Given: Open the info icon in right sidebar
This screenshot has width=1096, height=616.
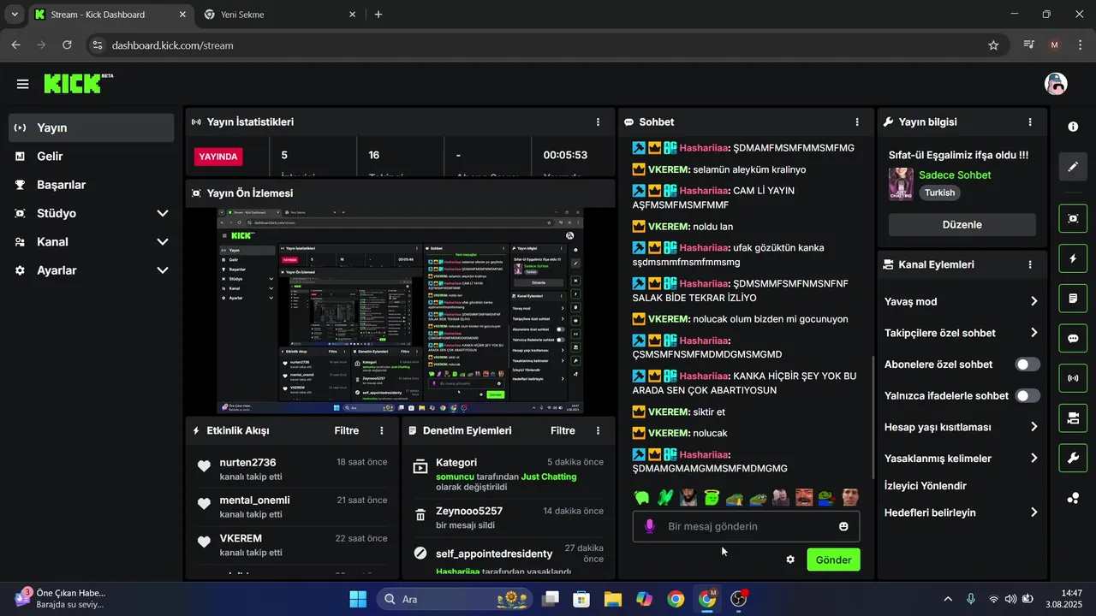Looking at the screenshot, I should click(1073, 127).
